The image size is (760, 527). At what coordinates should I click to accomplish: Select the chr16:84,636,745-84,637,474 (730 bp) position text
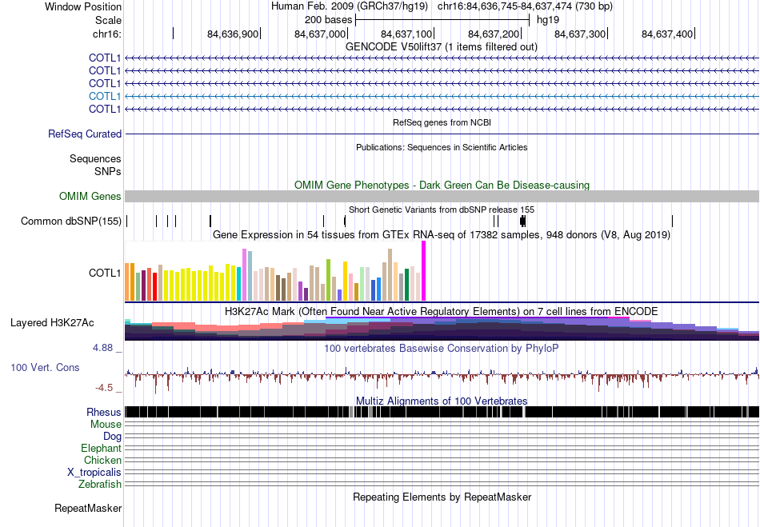[525, 6]
